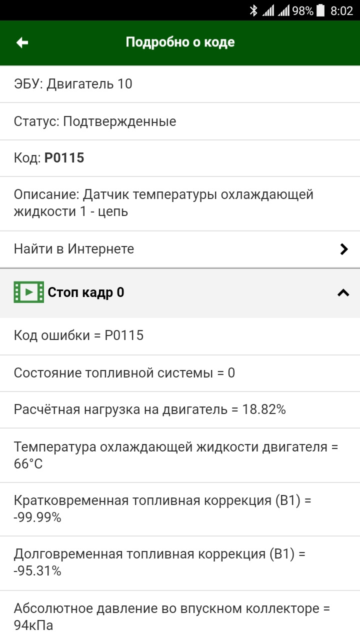Tap the clock showing 8:02
Viewport: 360px width, 640px height.
pyautogui.click(x=341, y=10)
